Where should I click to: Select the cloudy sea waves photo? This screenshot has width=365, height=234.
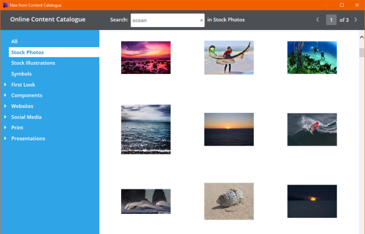point(145,129)
